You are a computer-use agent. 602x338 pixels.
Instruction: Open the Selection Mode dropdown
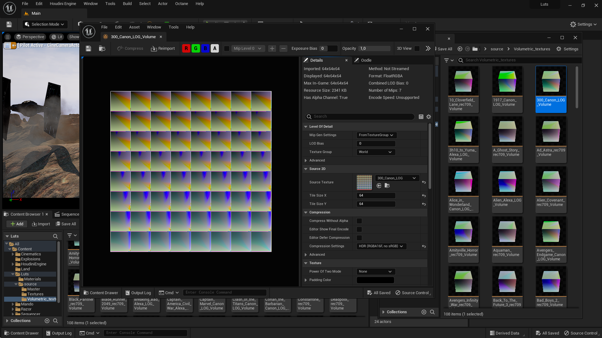pyautogui.click(x=45, y=24)
